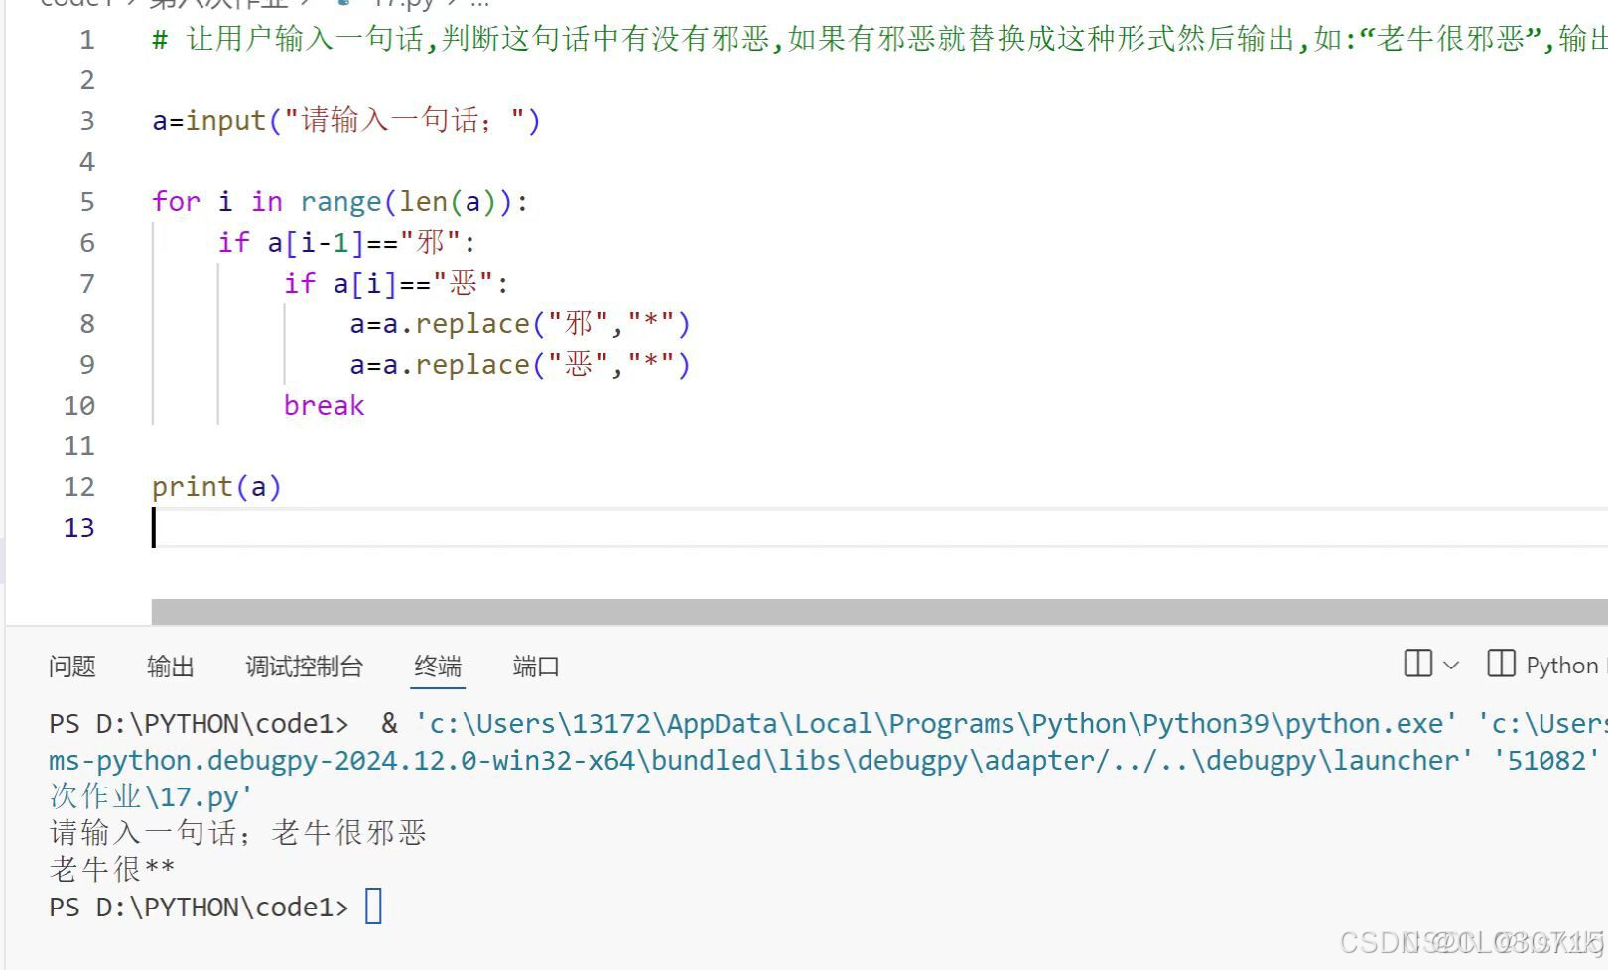1608x970 pixels.
Task: Place cursor on empty line 13
Action: pos(879,527)
